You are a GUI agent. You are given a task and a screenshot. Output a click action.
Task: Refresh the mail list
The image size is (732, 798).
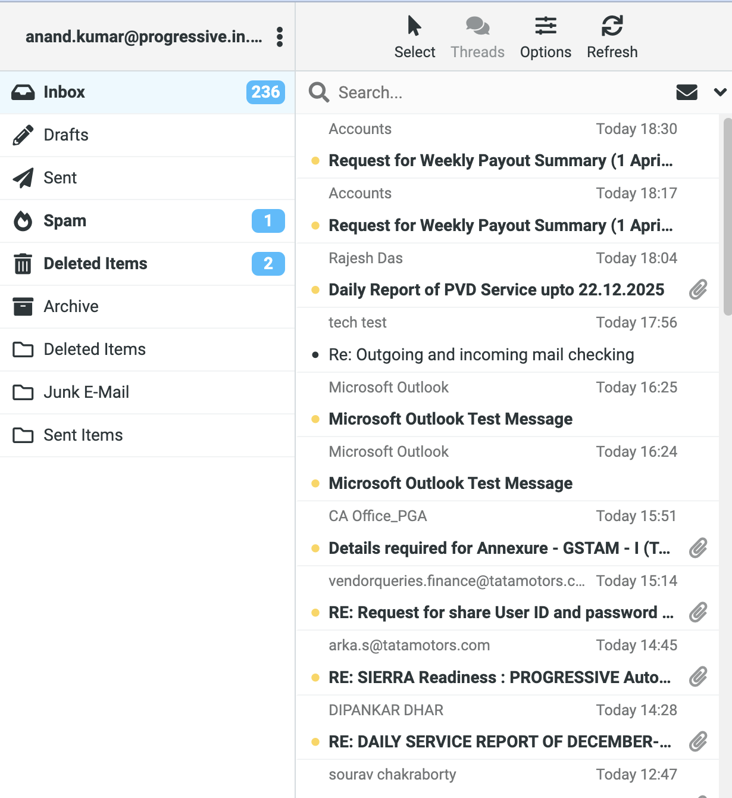click(612, 37)
